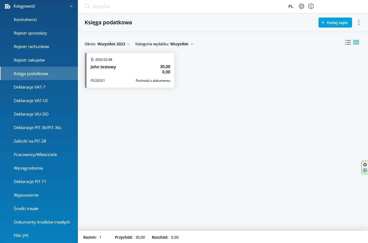
Task: Switch to grid view layout
Action: (x=356, y=42)
